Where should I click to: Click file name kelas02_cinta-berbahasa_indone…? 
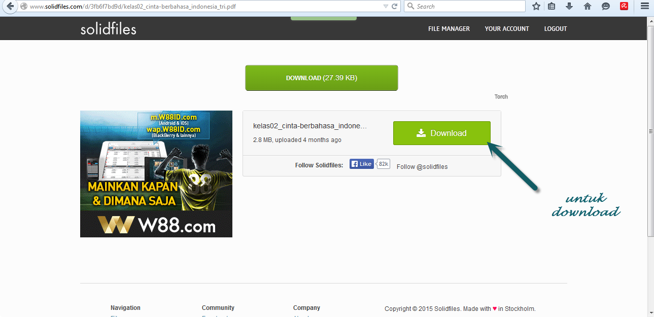309,126
